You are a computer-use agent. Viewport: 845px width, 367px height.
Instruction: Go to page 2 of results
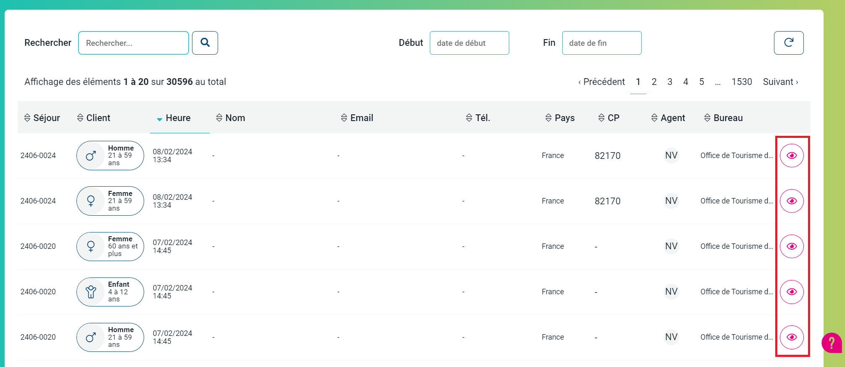pyautogui.click(x=654, y=82)
